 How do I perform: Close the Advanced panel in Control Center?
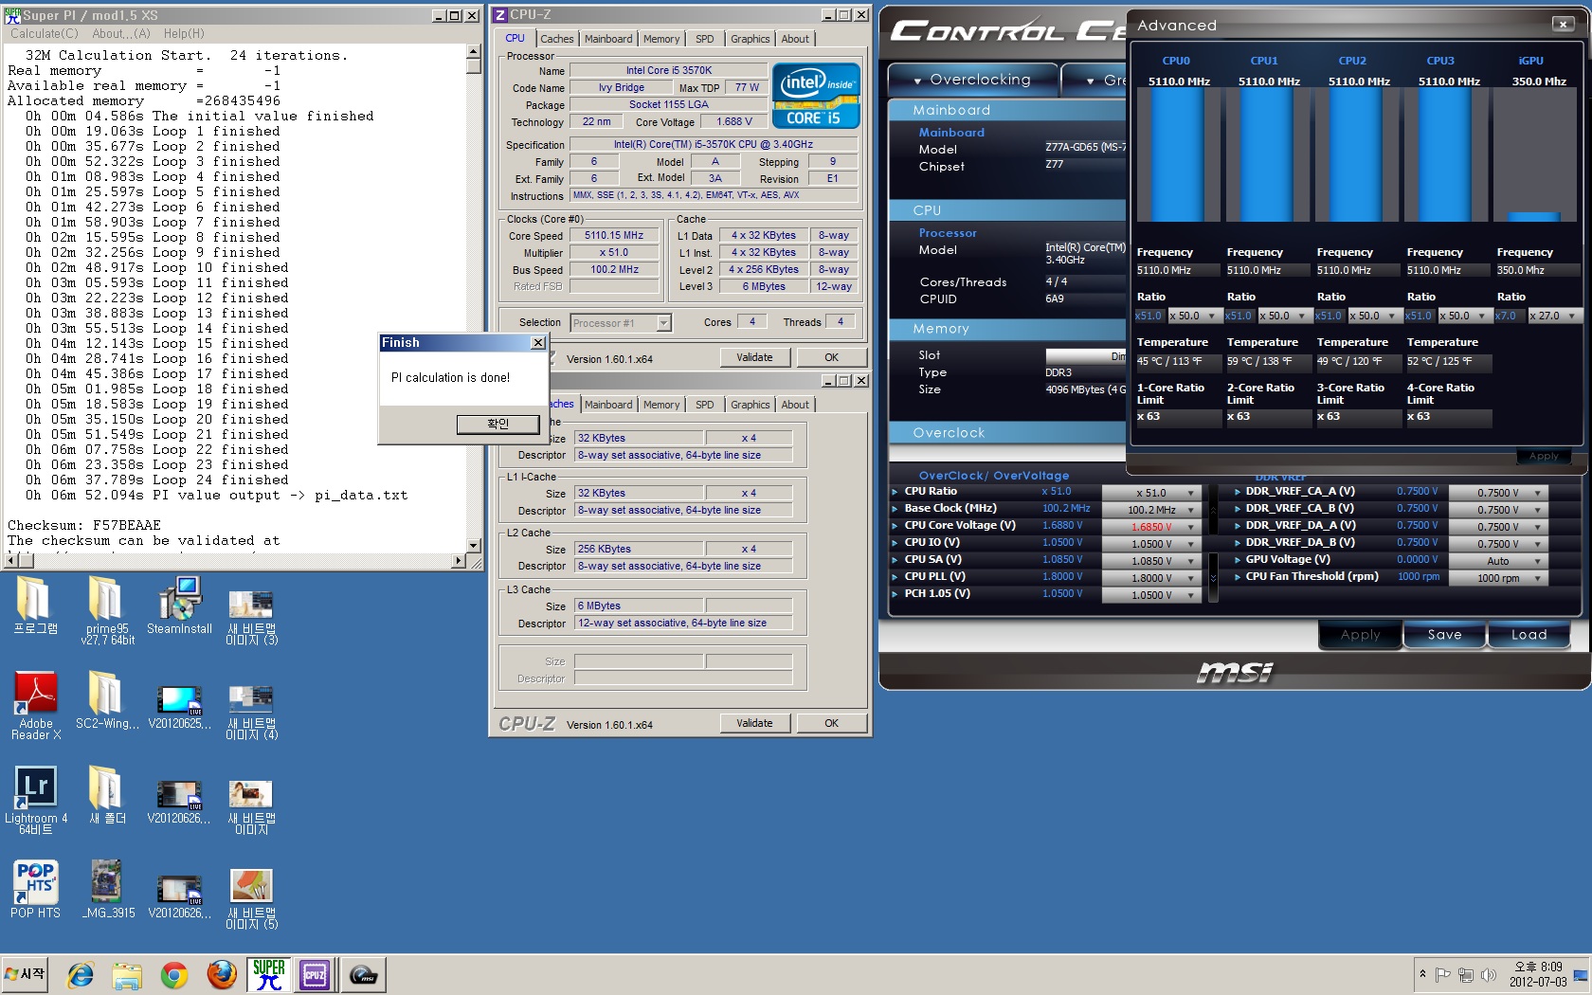pyautogui.click(x=1563, y=24)
